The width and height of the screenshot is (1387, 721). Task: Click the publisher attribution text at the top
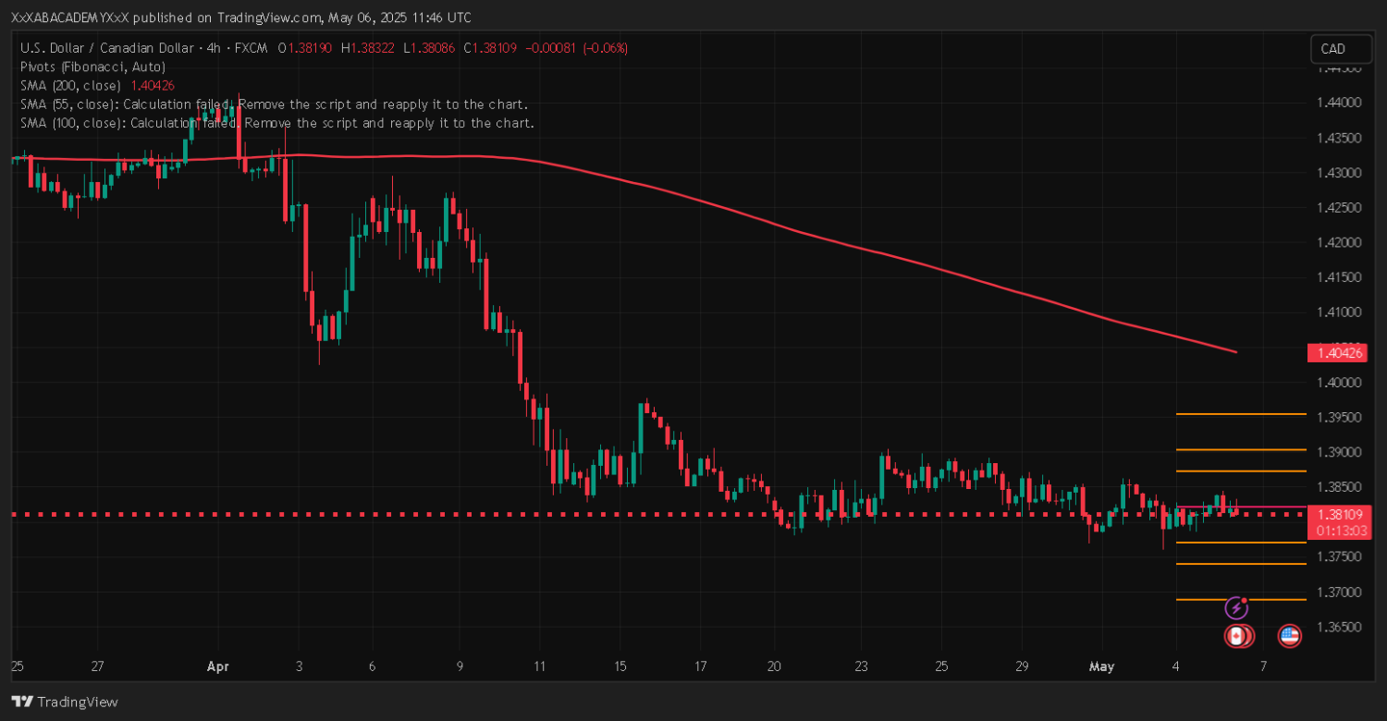(x=240, y=18)
